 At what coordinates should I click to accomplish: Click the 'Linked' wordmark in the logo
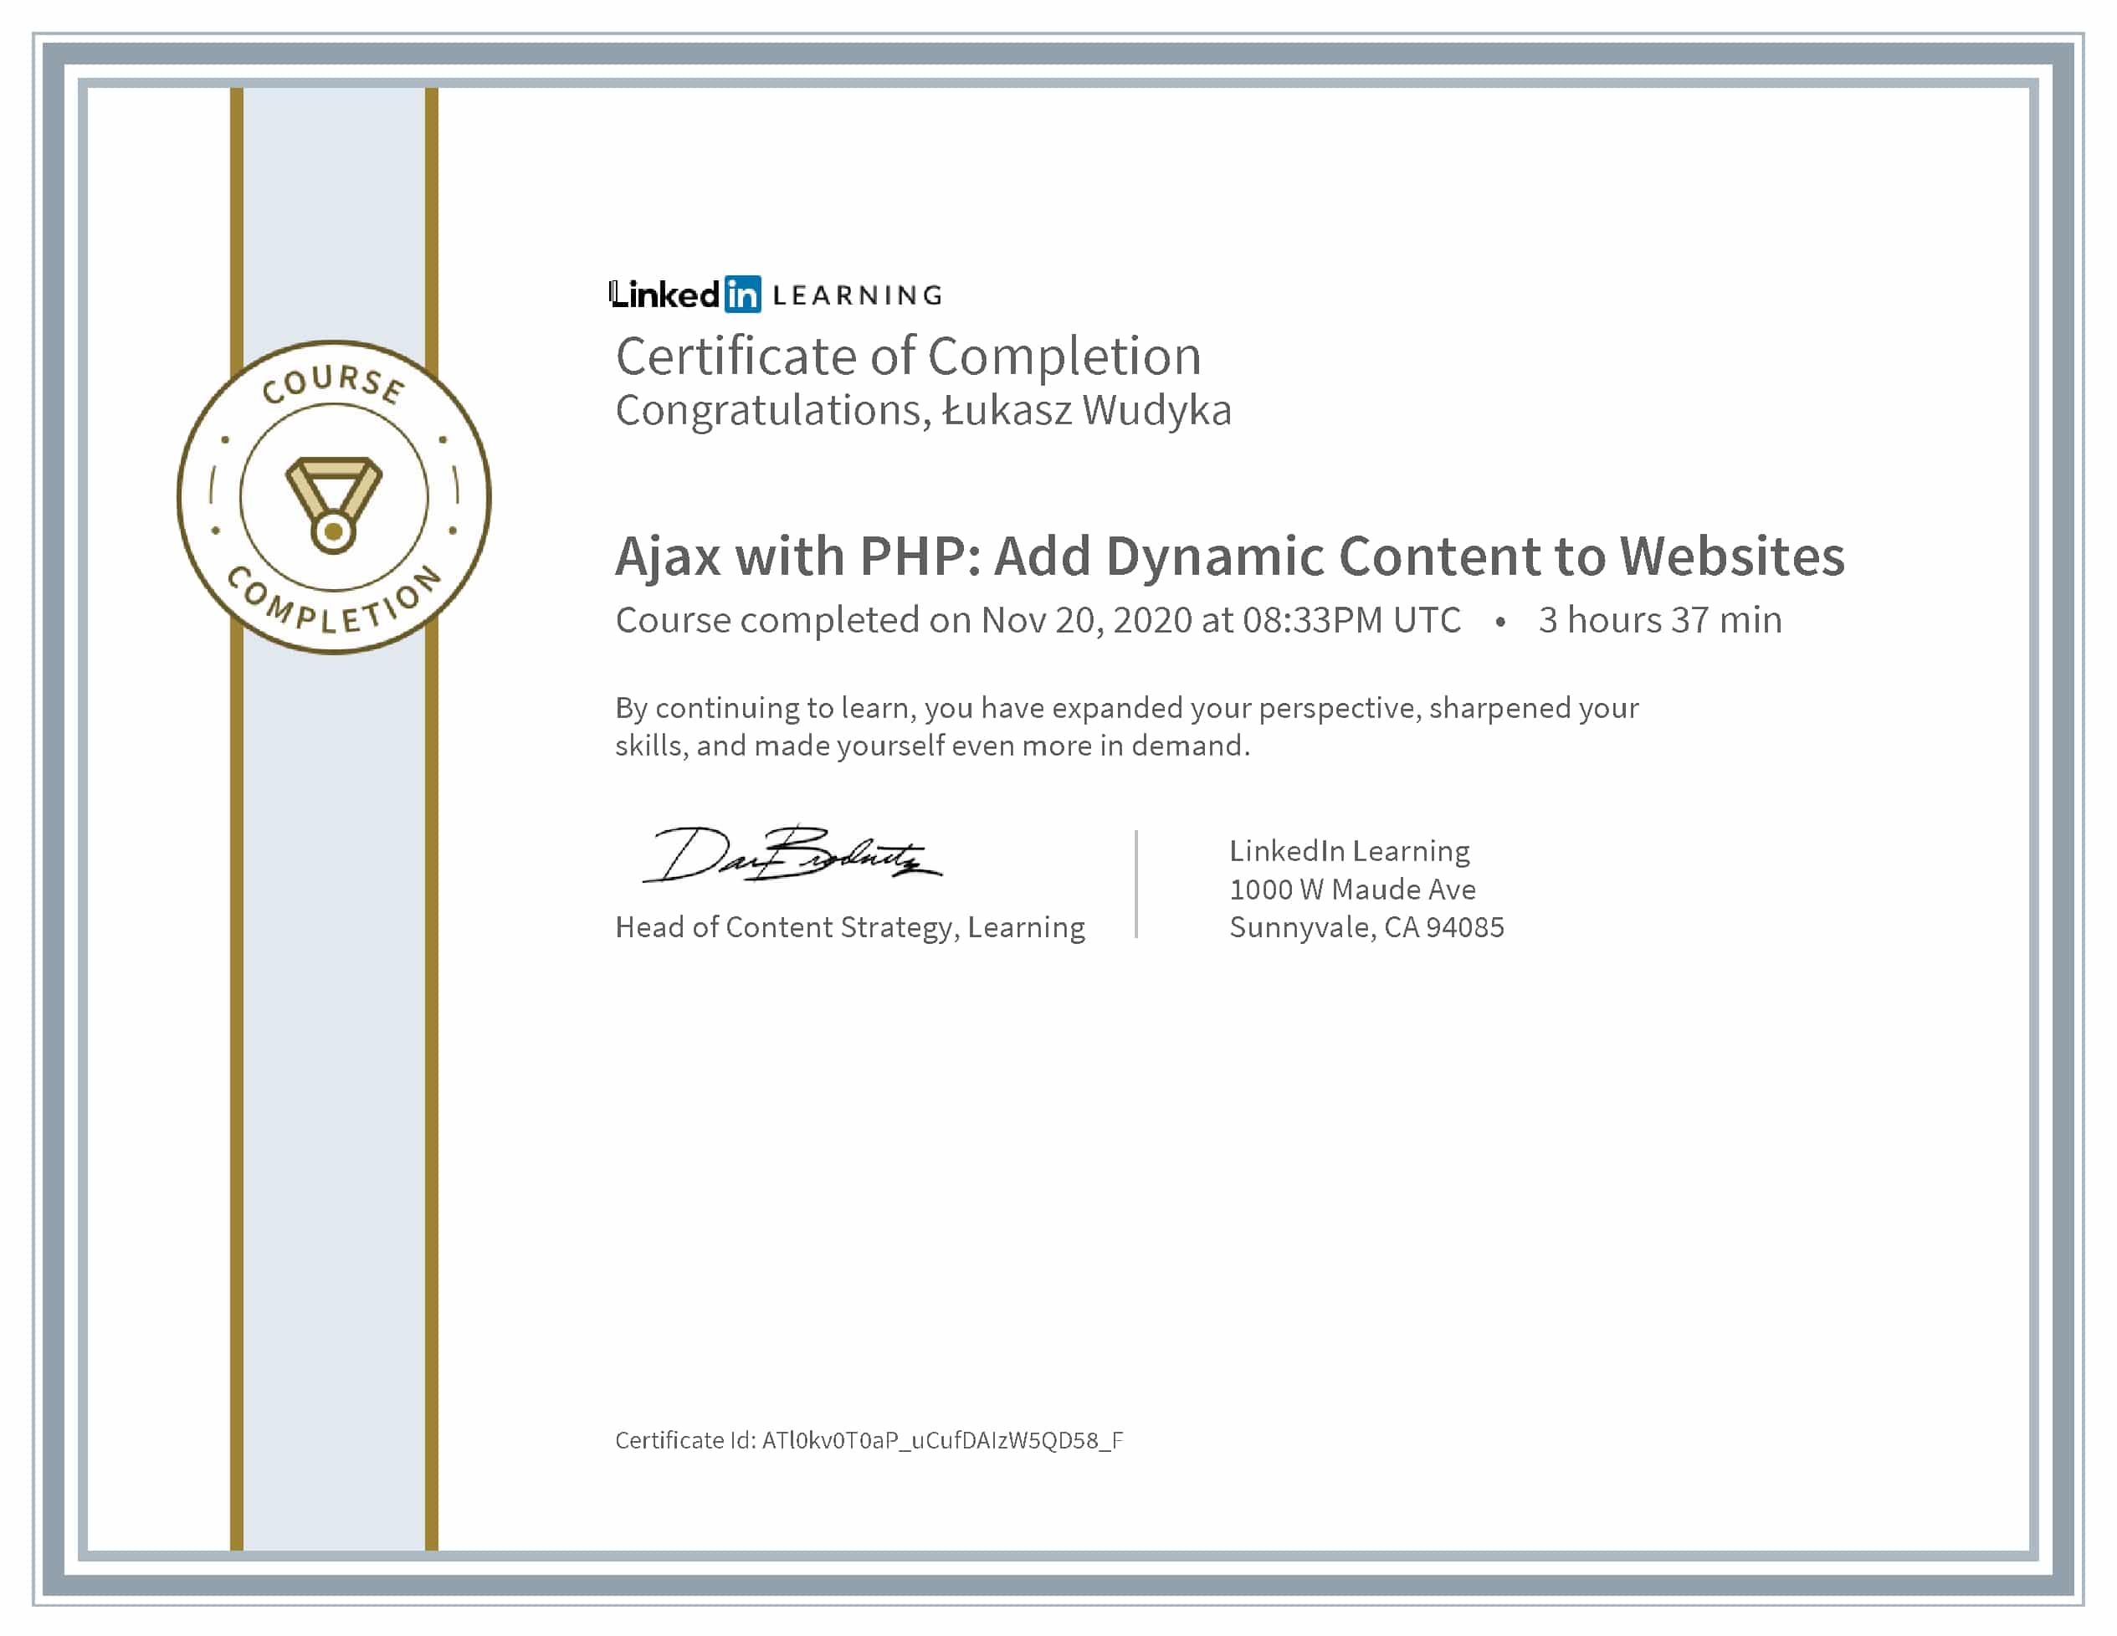pyautogui.click(x=666, y=295)
